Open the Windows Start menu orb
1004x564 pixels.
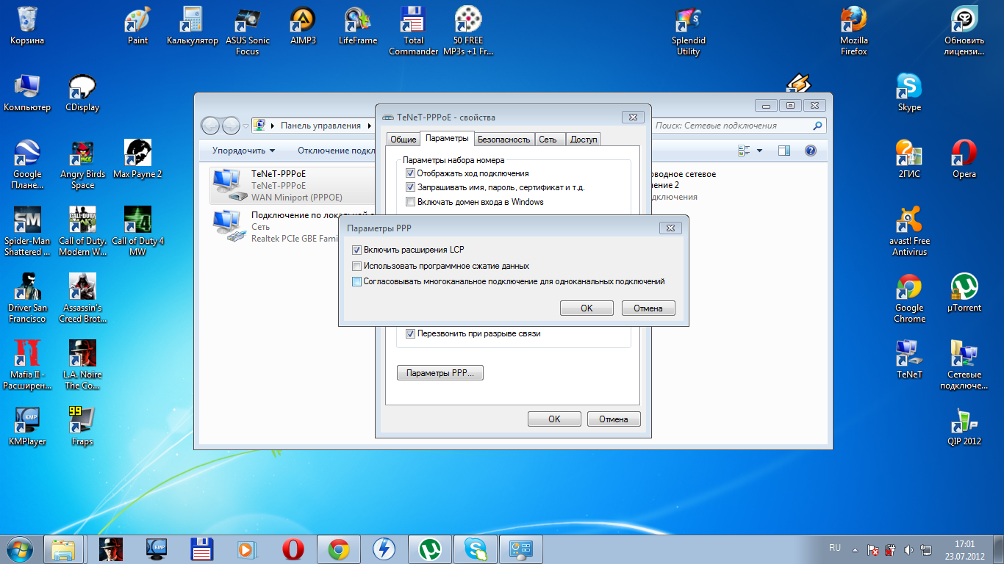click(20, 549)
